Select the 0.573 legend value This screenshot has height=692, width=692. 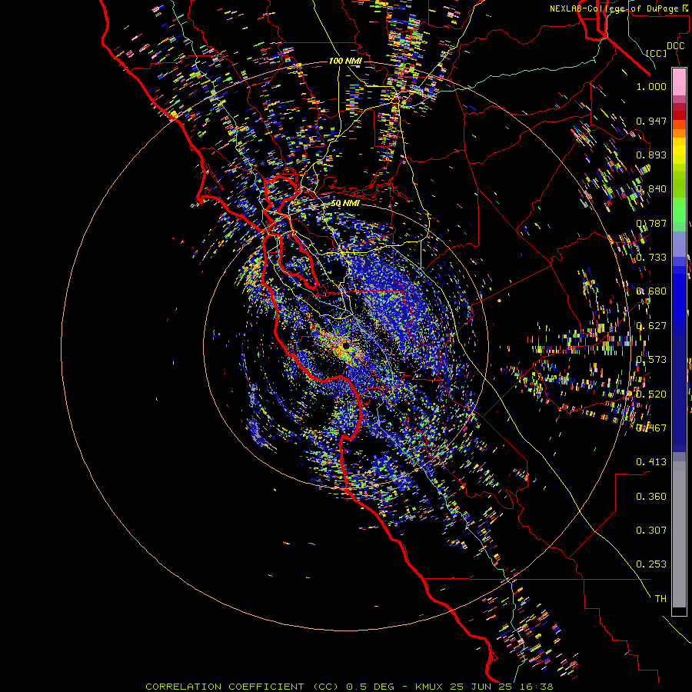[x=651, y=360]
